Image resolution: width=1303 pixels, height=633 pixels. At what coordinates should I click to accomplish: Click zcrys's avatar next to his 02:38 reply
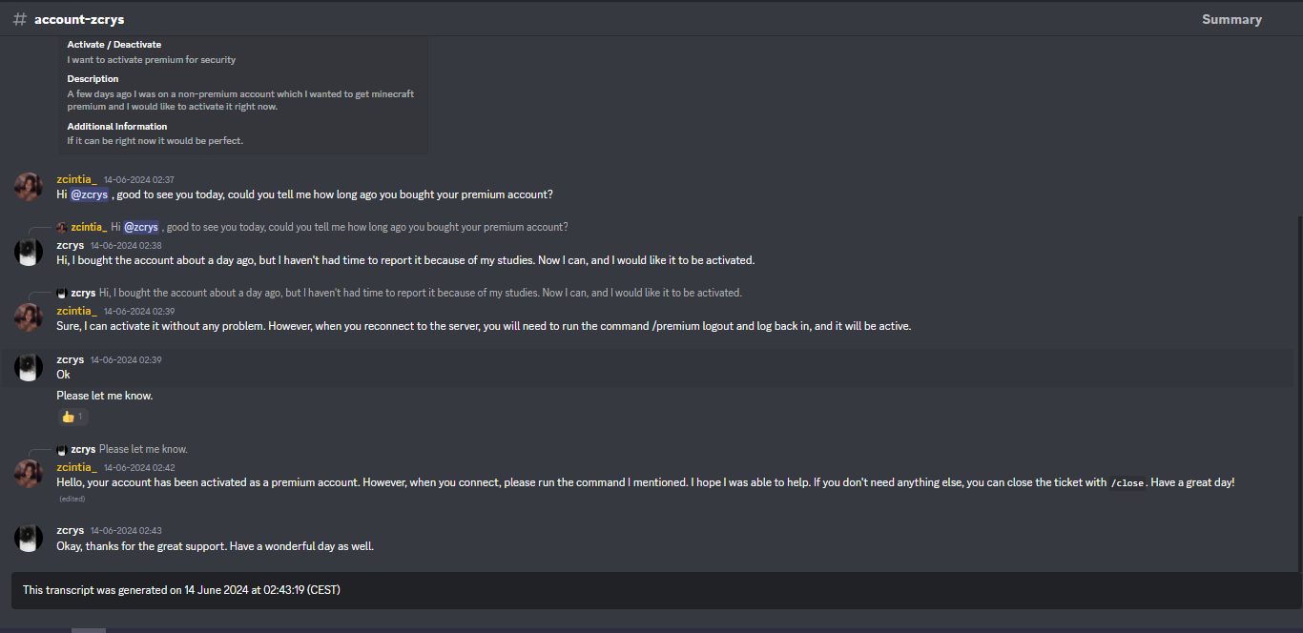[28, 253]
